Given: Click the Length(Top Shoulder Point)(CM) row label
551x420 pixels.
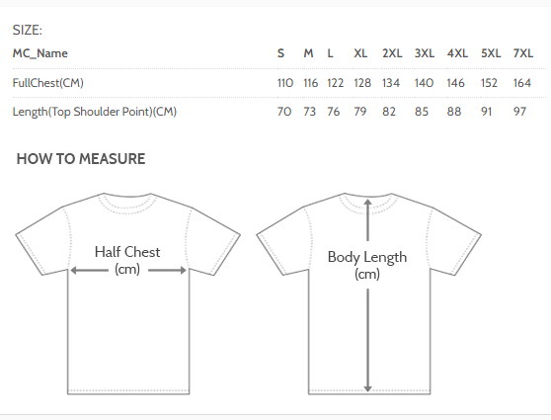Looking at the screenshot, I should (95, 112).
